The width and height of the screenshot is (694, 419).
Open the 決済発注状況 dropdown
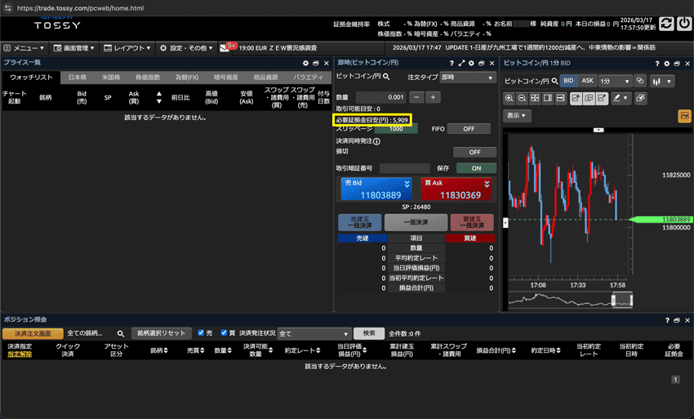(314, 334)
